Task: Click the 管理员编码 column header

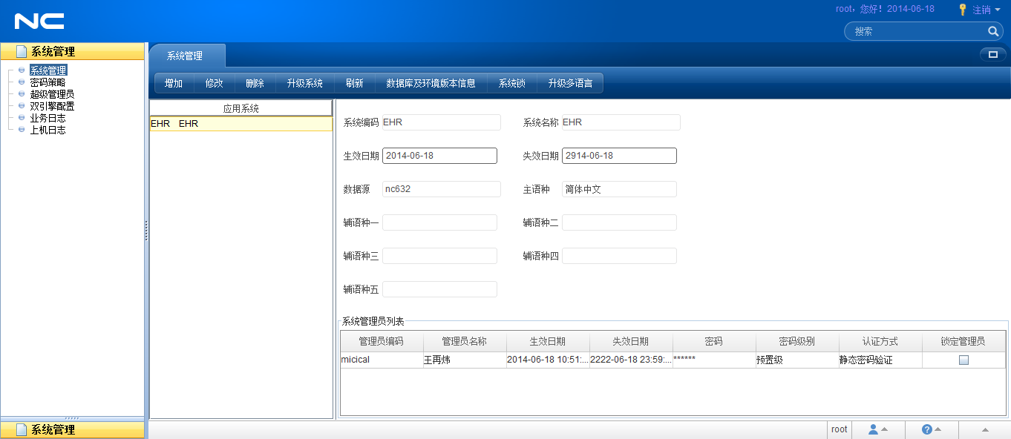Action: coord(382,341)
